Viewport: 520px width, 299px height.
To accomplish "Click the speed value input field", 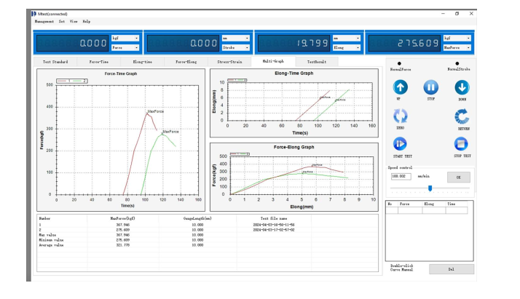I will point(401,176).
